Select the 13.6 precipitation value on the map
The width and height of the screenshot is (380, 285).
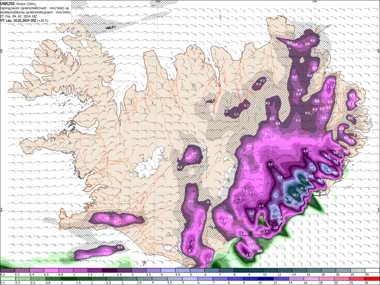tap(304, 180)
